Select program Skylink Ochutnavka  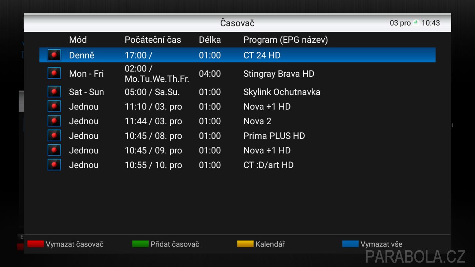pyautogui.click(x=282, y=92)
